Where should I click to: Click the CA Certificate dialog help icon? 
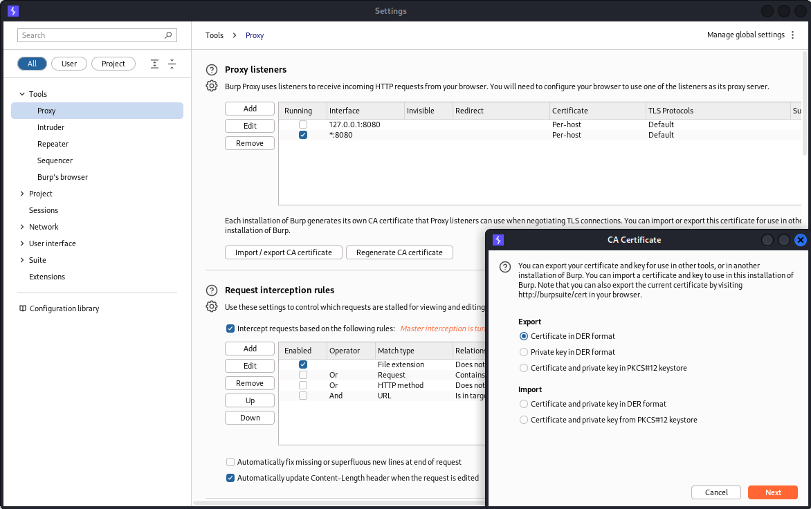coord(505,267)
